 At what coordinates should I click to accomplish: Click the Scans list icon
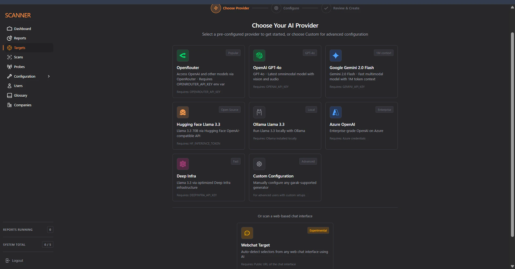[x=9, y=57]
